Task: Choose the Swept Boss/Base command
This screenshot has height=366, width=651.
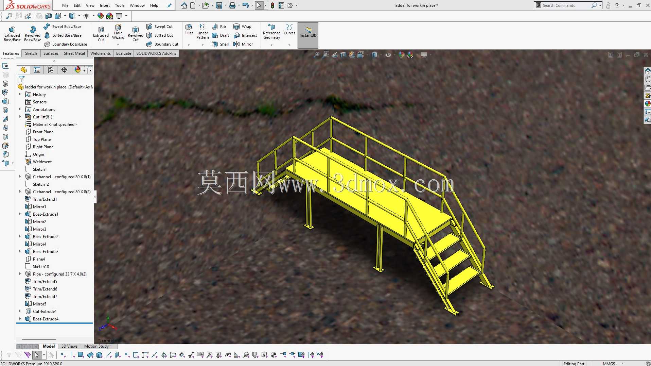Action: [x=63, y=27]
